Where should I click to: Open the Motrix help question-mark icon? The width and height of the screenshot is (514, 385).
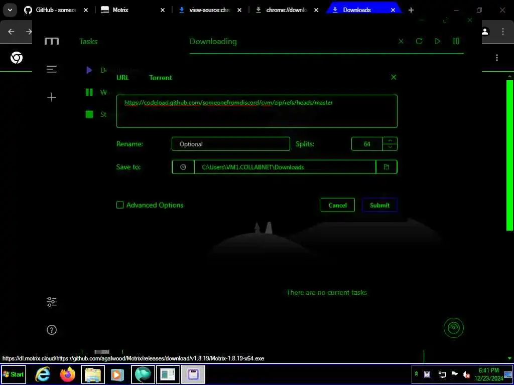[52, 330]
